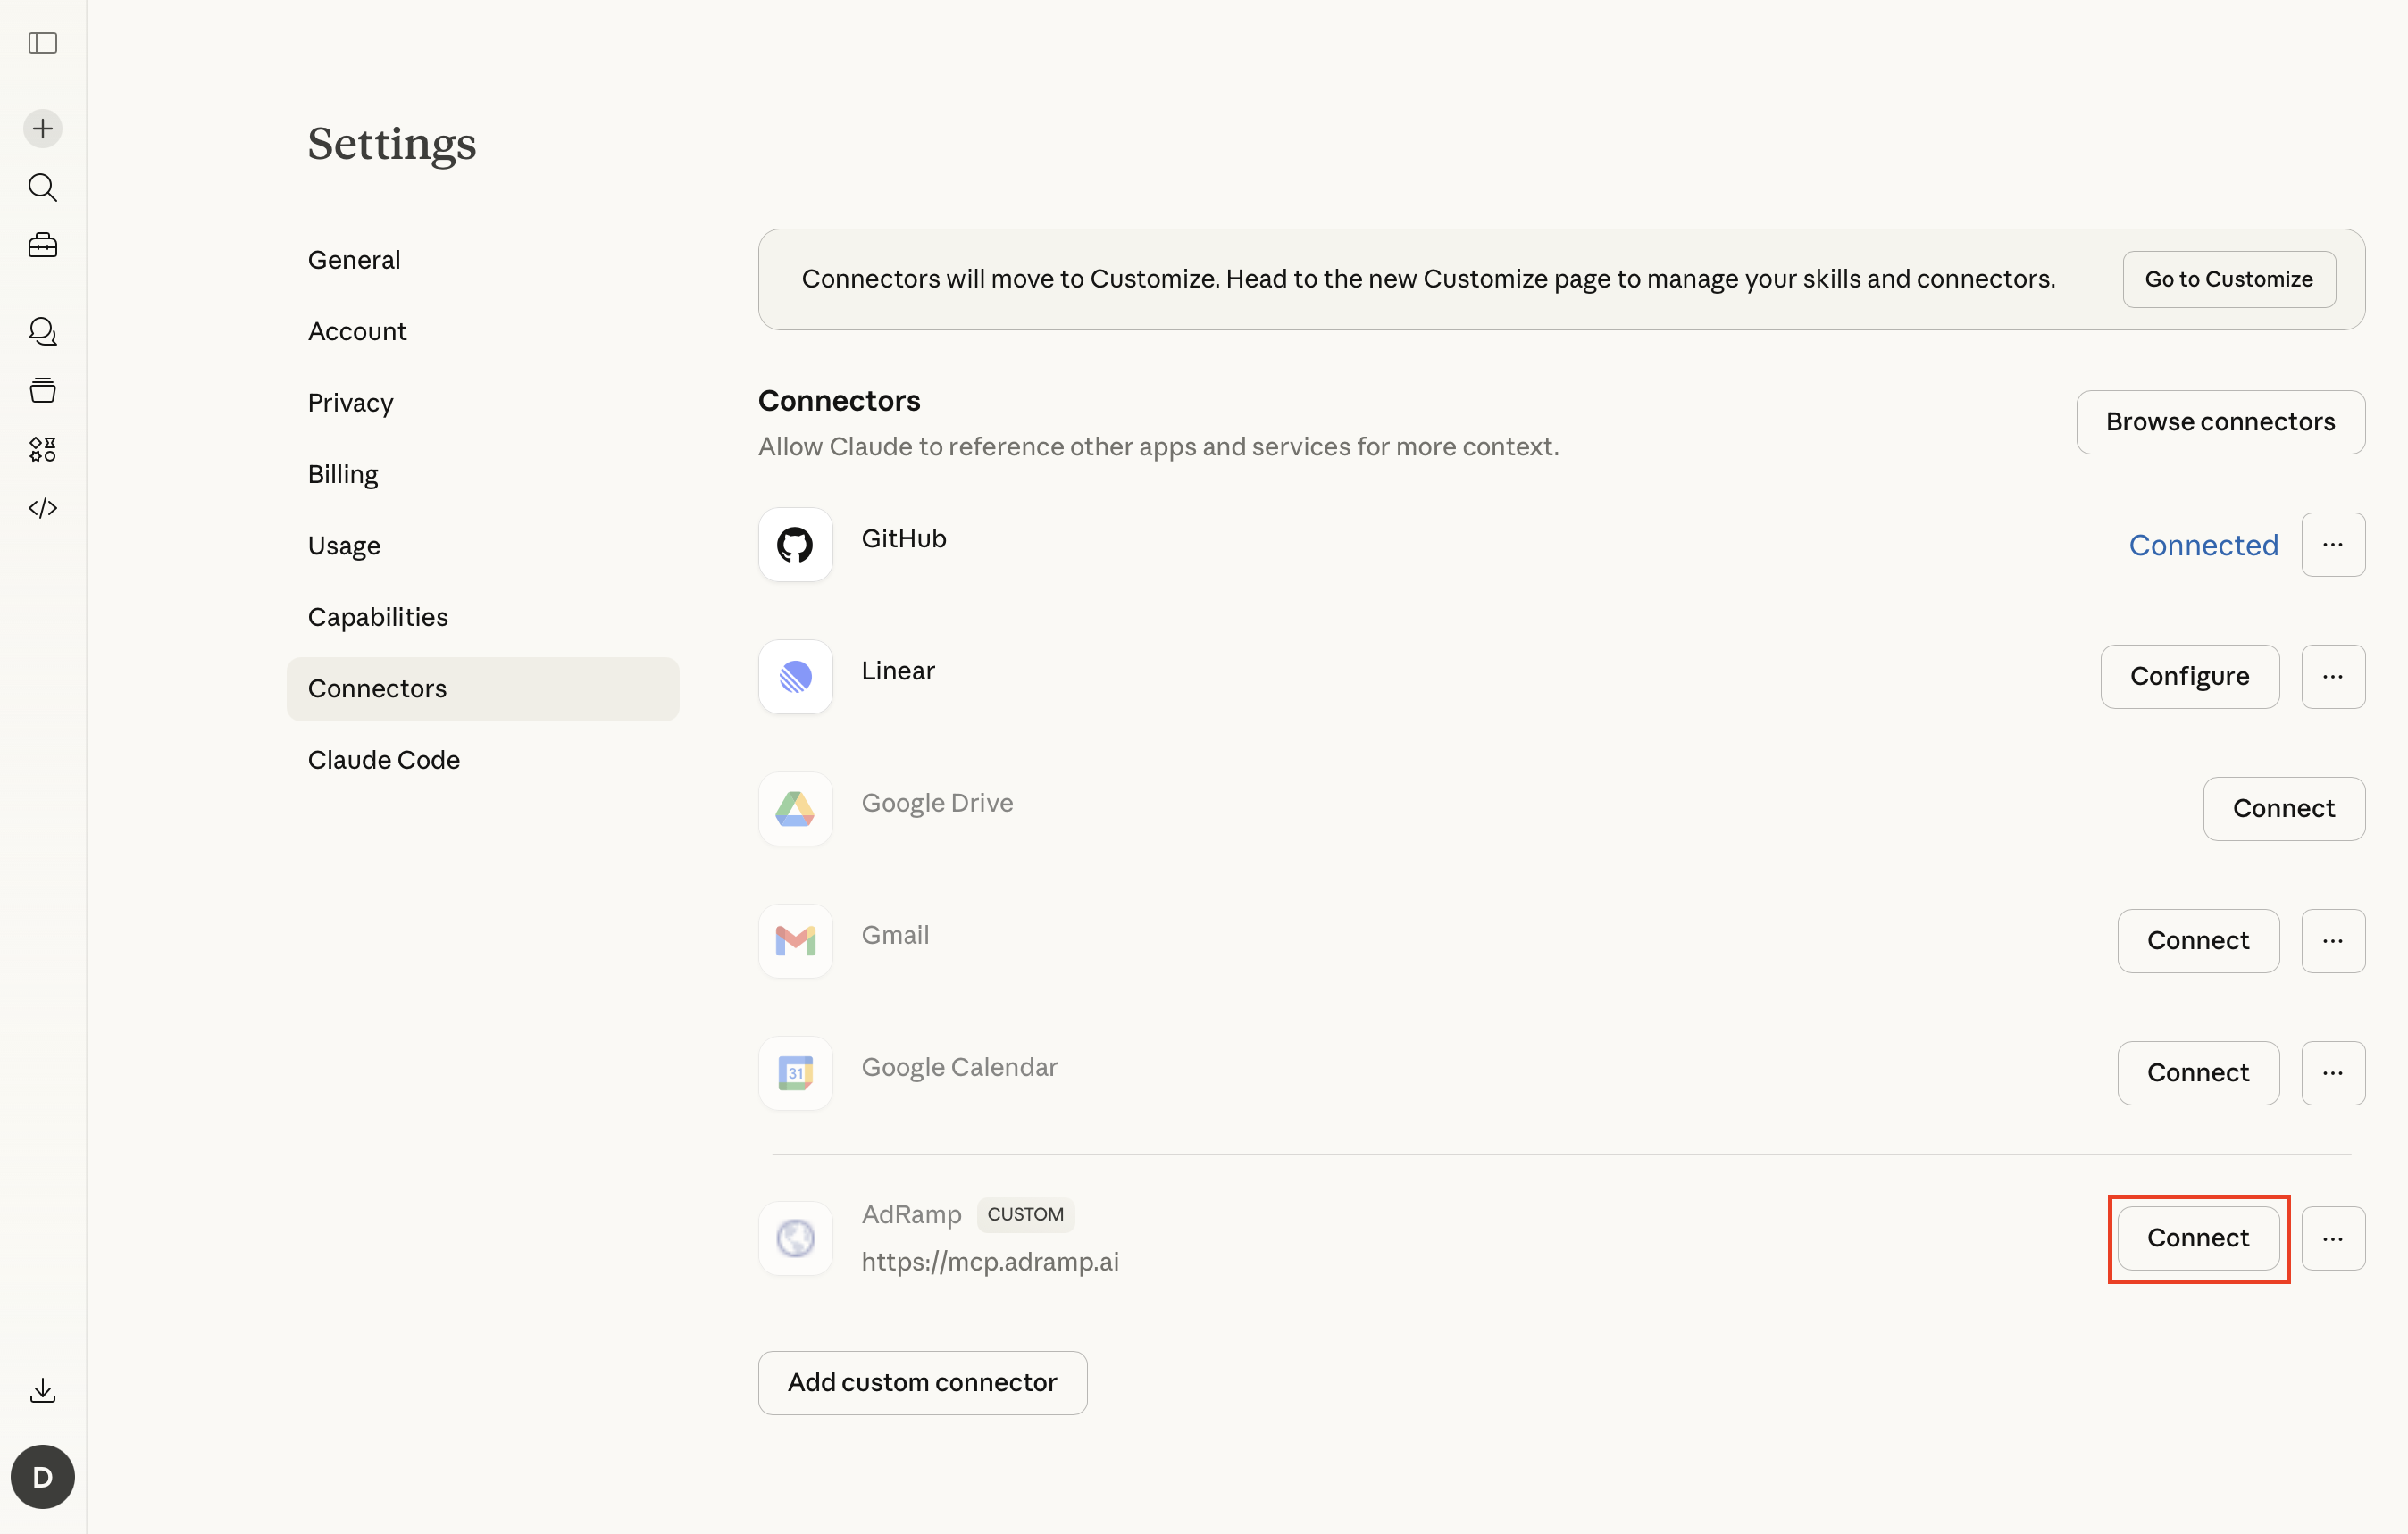Switch to the Privacy settings section

click(349, 403)
